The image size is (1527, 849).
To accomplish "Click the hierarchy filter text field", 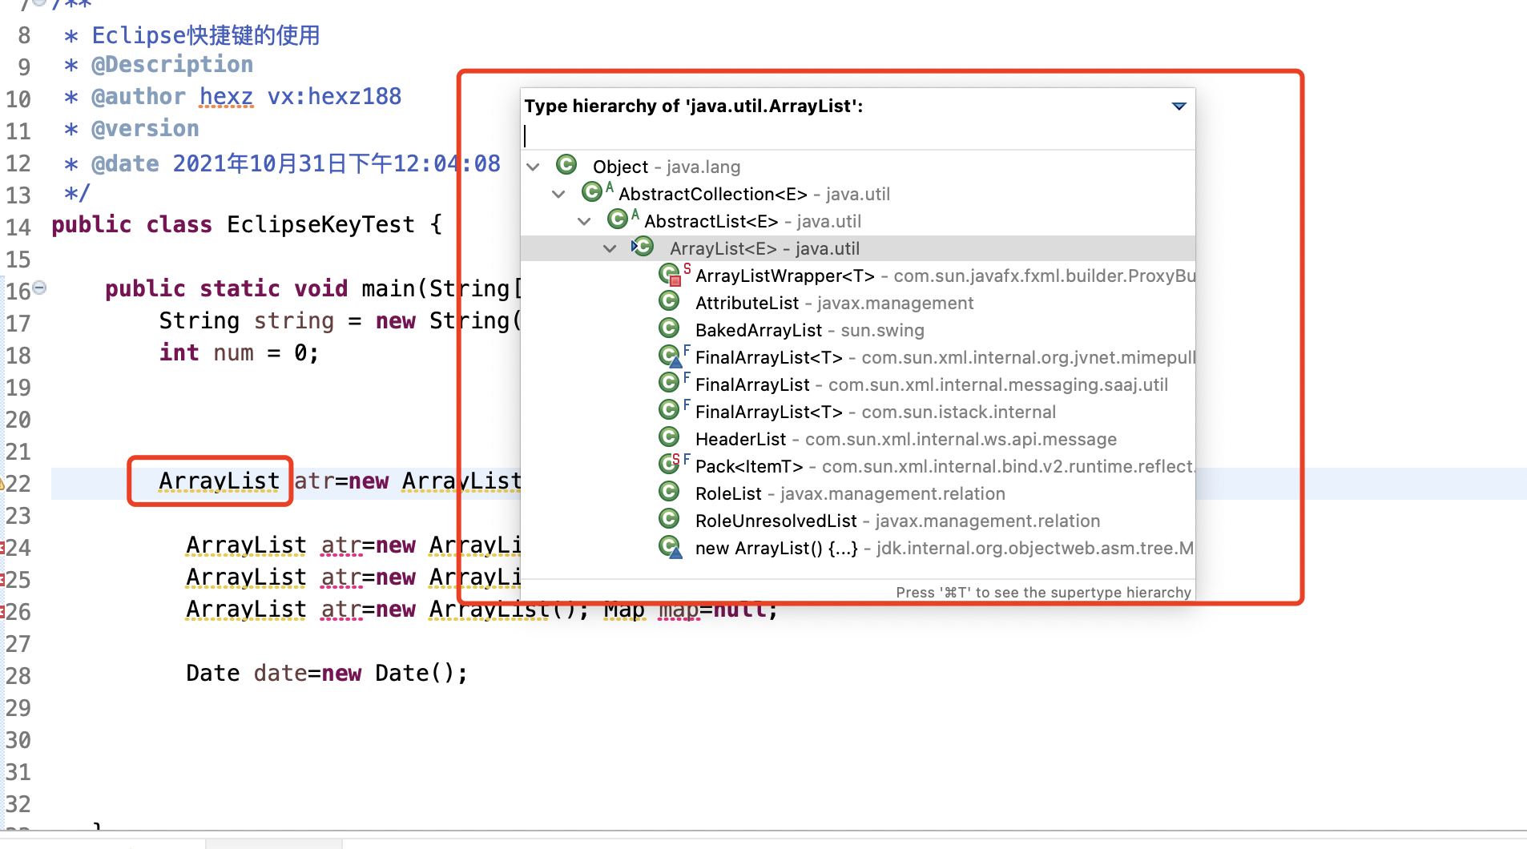I will click(x=857, y=135).
